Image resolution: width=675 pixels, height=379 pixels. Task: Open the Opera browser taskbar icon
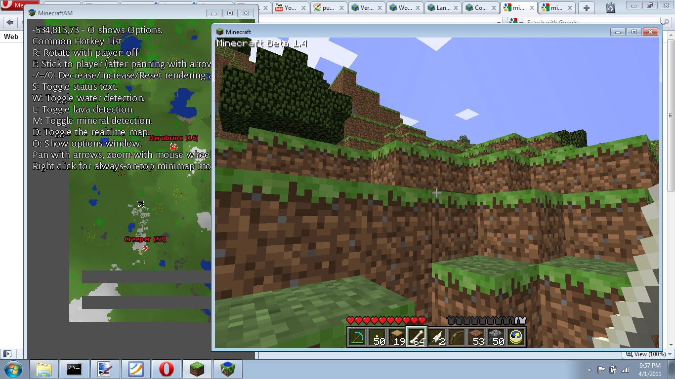pyautogui.click(x=167, y=369)
